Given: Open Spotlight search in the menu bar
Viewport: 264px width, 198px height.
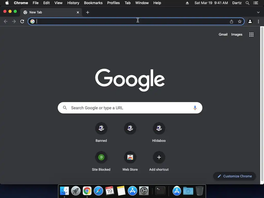Looking at the screenshot, I should [247, 3].
